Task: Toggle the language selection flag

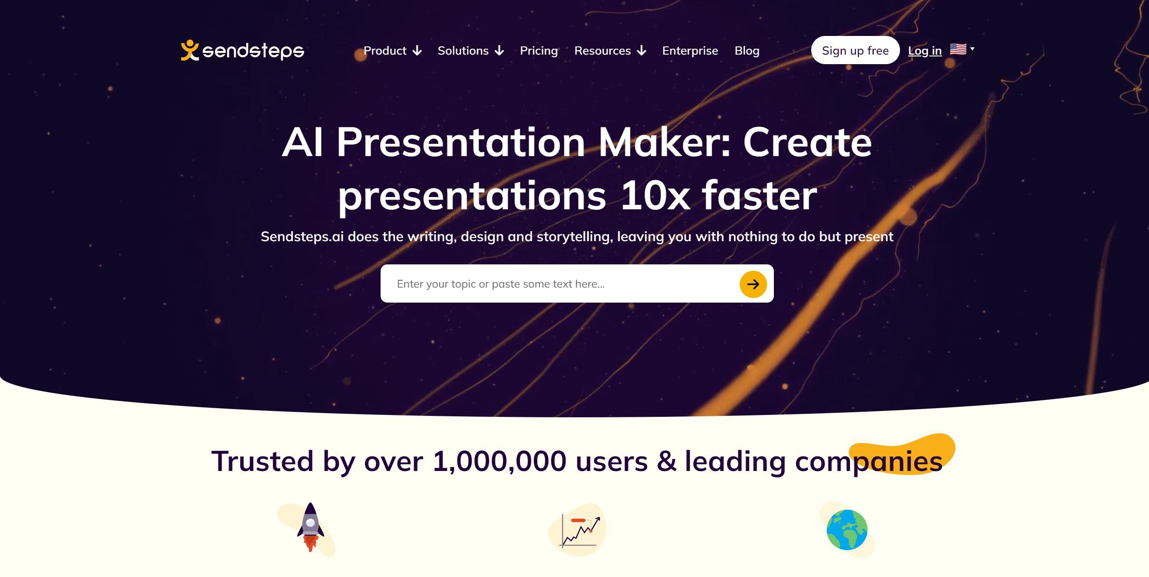Action: tap(961, 49)
